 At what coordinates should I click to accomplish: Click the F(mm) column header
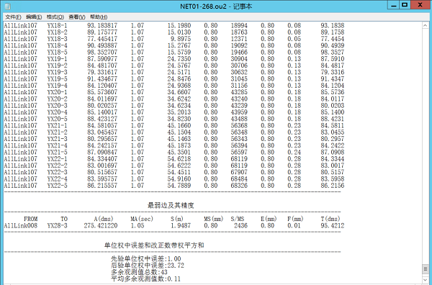pos(295,219)
